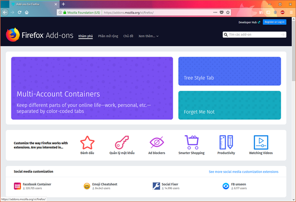
Task: Open the Facebook Container extension link
Action: click(37, 184)
